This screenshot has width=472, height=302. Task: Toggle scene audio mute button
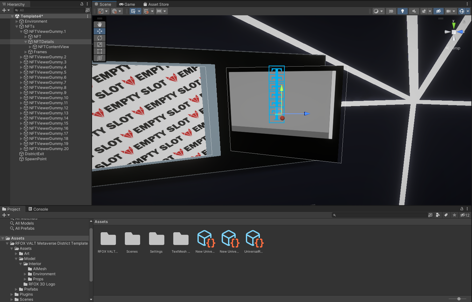414,11
